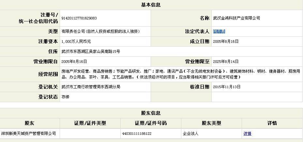Click the 成立日期 label
The height and width of the screenshot is (142, 303).
tap(200, 41)
